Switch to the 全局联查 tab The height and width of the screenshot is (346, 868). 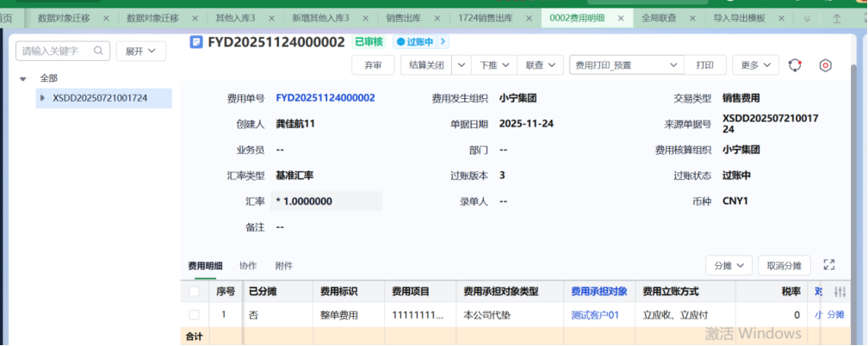(659, 18)
